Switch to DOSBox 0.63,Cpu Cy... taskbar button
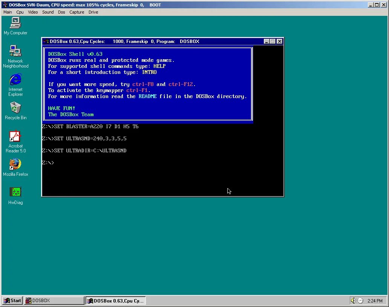The height and width of the screenshot is (307, 389). point(116,301)
